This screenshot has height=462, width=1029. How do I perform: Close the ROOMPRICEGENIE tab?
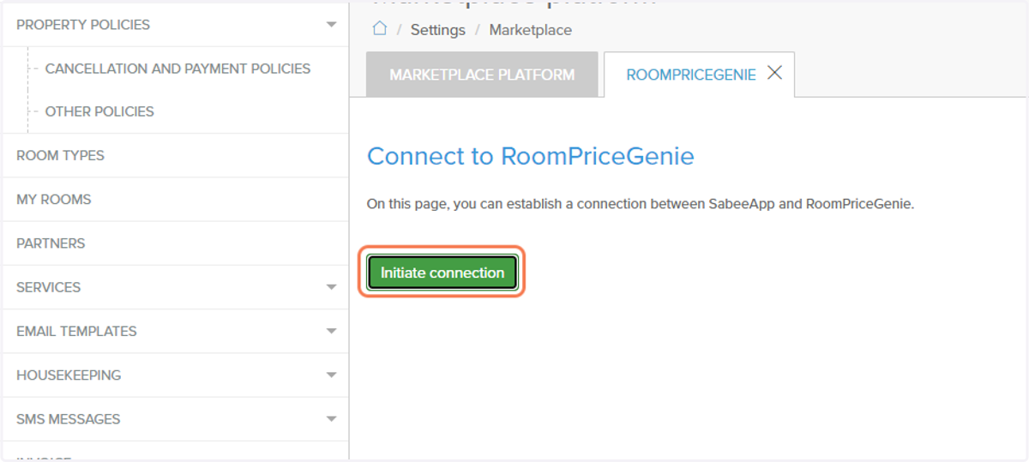tap(774, 74)
